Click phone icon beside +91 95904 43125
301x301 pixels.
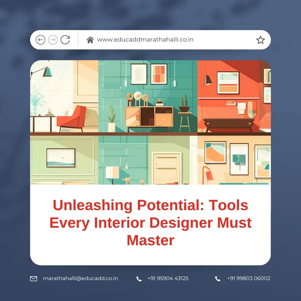[x=139, y=279]
